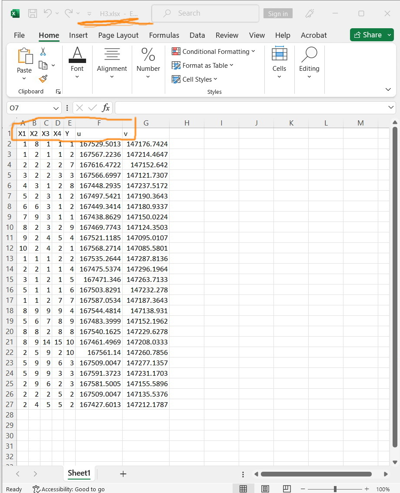Open the Cells group dropdown

tap(279, 76)
